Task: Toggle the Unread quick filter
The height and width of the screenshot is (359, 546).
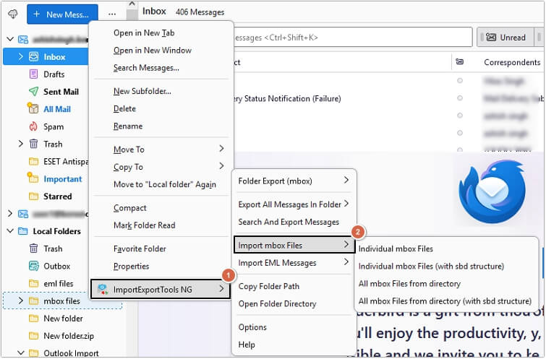Action: pos(506,38)
